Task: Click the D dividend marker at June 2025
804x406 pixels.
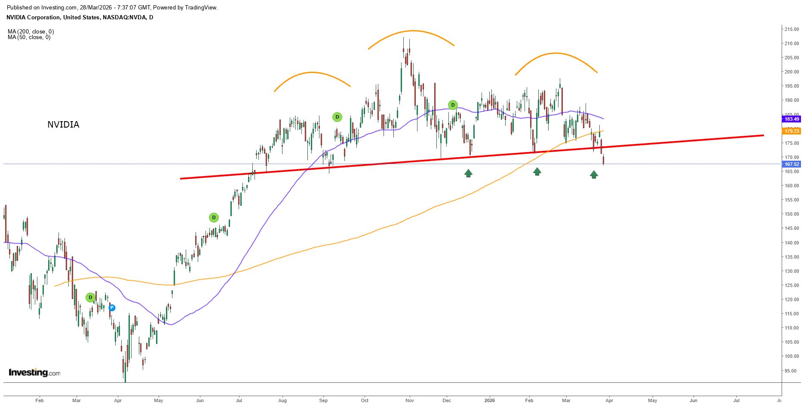Action: point(214,217)
